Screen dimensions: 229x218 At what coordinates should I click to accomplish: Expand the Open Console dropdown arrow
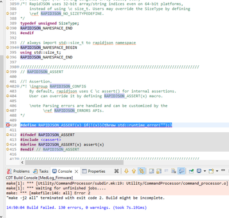tap(217, 171)
